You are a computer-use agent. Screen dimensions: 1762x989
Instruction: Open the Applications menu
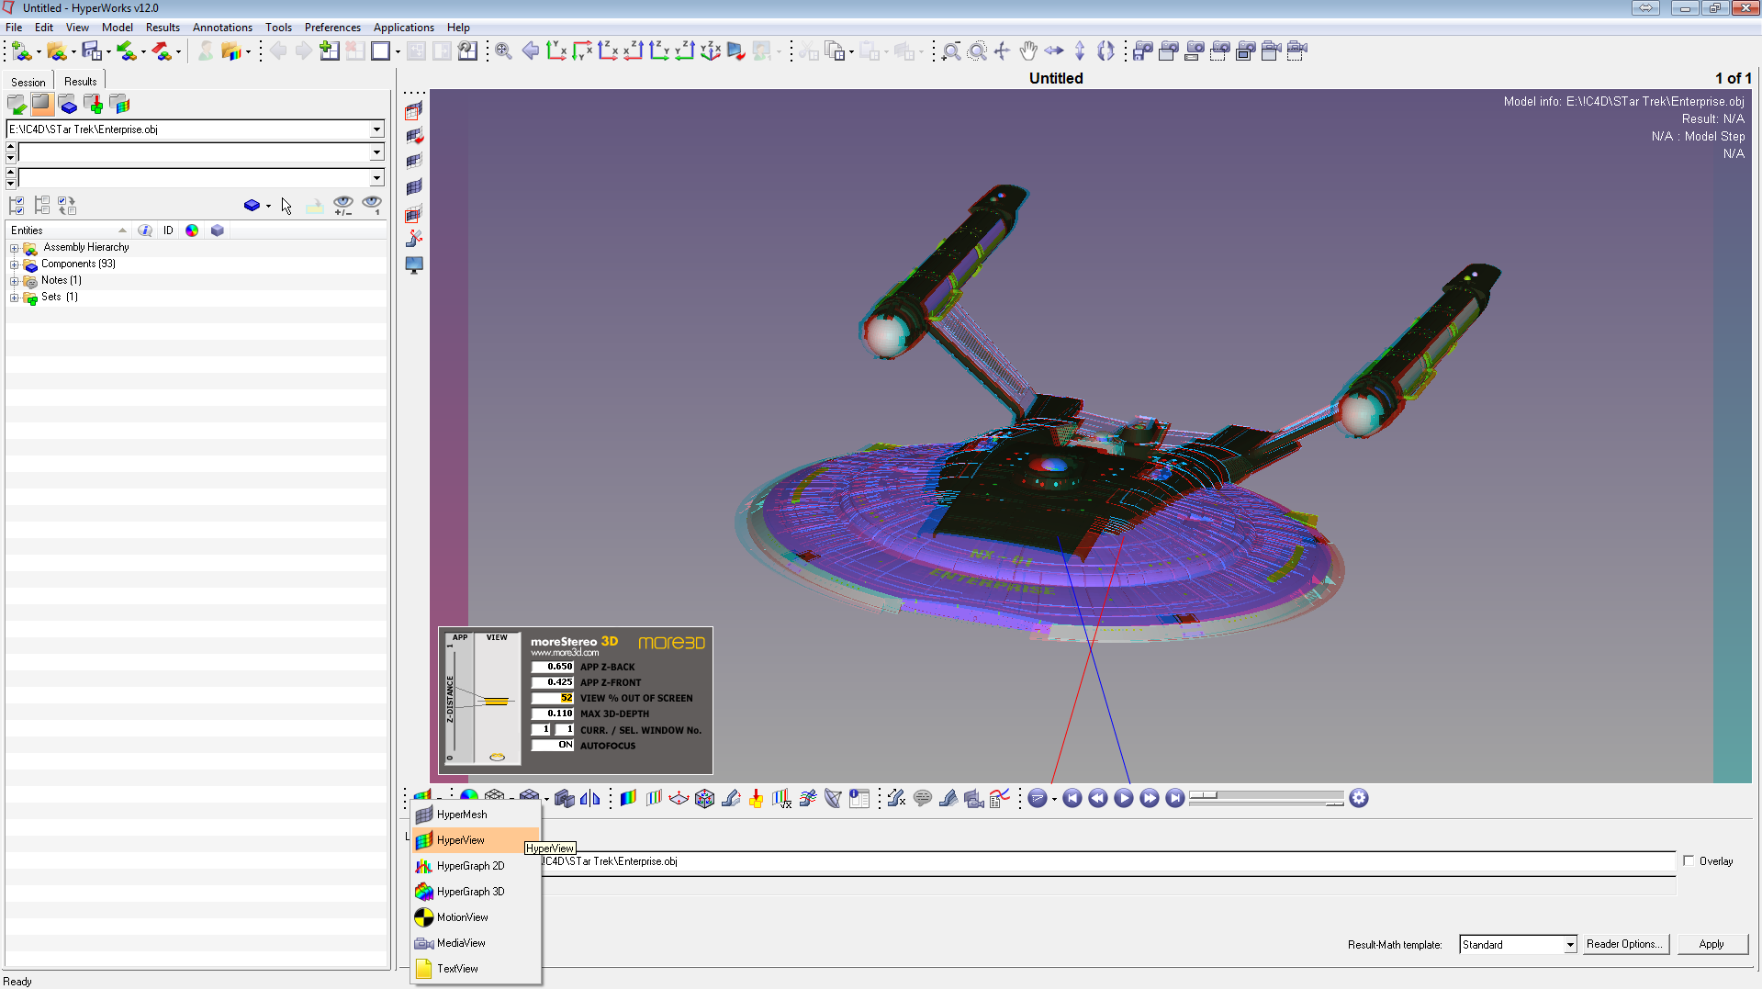403,28
